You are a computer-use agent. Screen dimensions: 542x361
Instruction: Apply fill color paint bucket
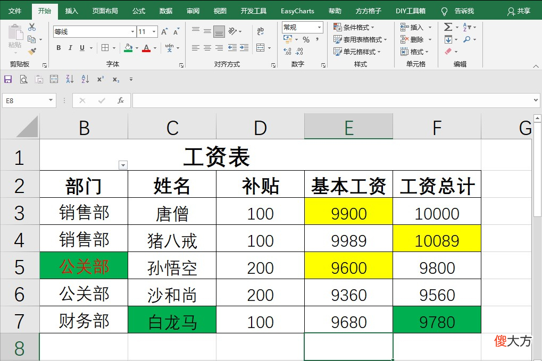point(128,48)
